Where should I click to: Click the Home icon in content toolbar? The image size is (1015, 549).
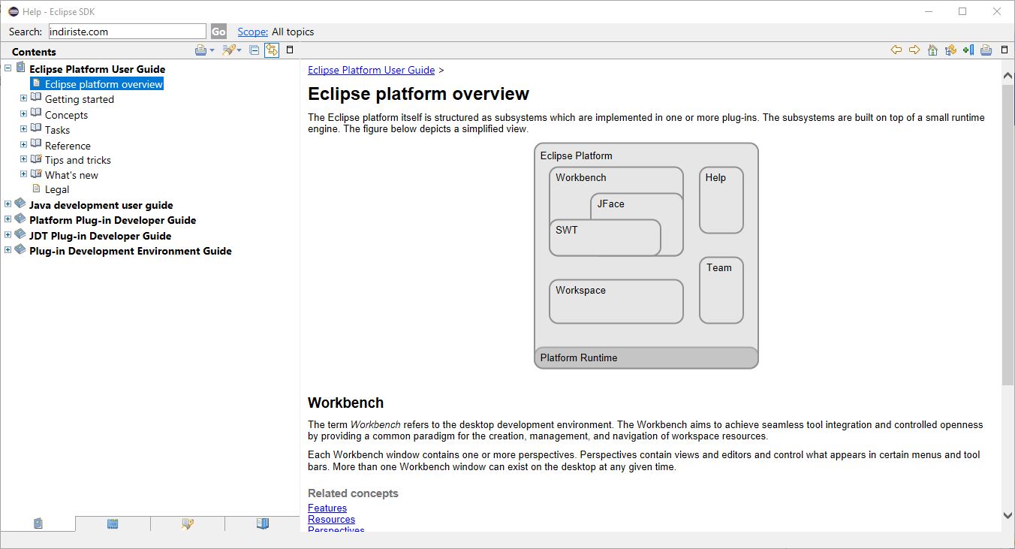coord(932,50)
